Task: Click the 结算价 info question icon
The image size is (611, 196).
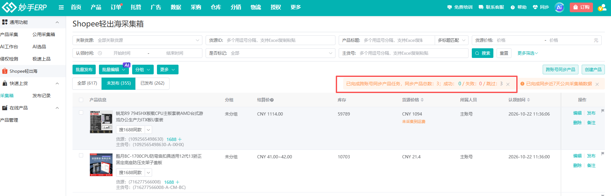Action: 272,100
